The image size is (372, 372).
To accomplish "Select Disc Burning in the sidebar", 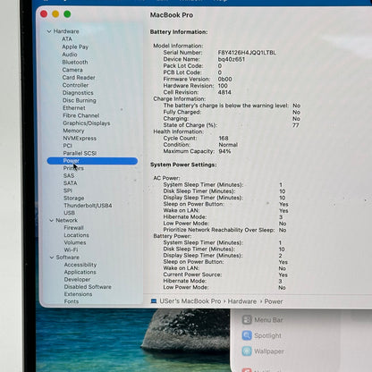I will [80, 100].
